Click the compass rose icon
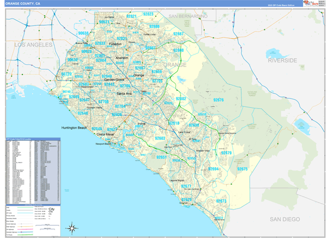 pos(72,228)
